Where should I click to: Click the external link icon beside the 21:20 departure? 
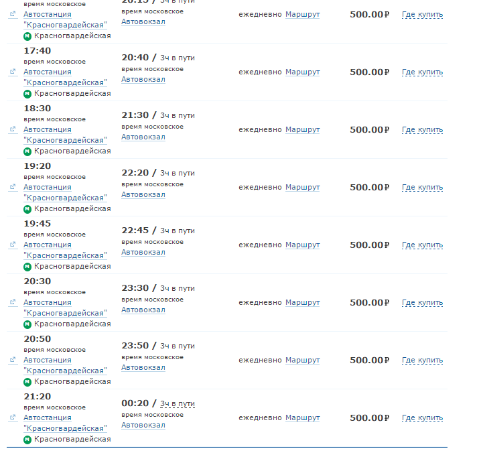[13, 417]
